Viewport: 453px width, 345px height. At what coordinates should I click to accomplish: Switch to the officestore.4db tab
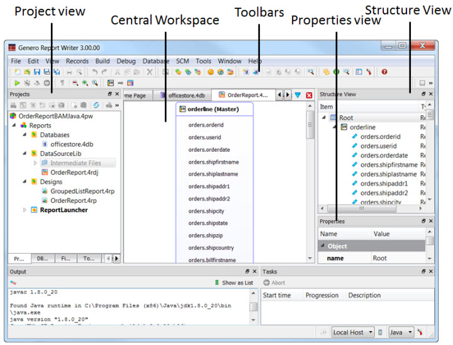[x=182, y=96]
